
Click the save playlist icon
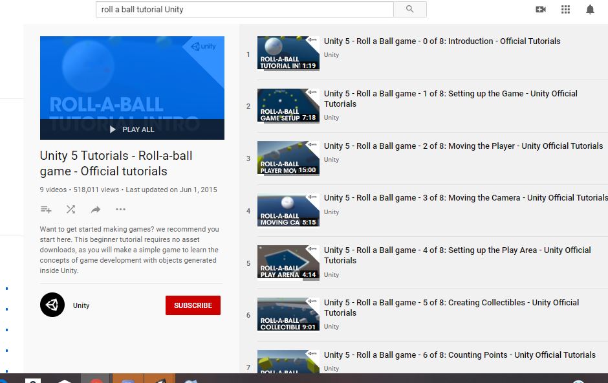click(46, 210)
